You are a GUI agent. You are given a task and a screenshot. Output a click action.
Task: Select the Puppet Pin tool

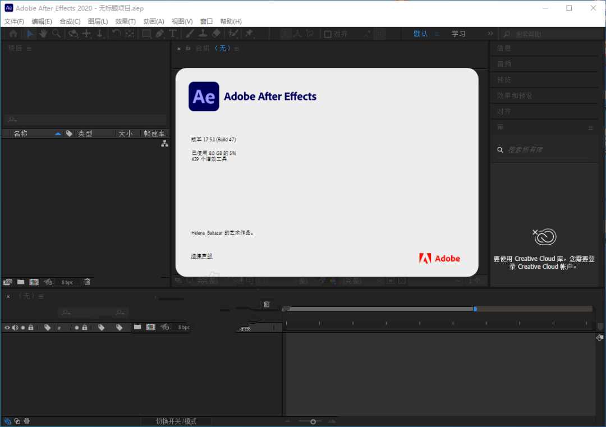pos(249,34)
